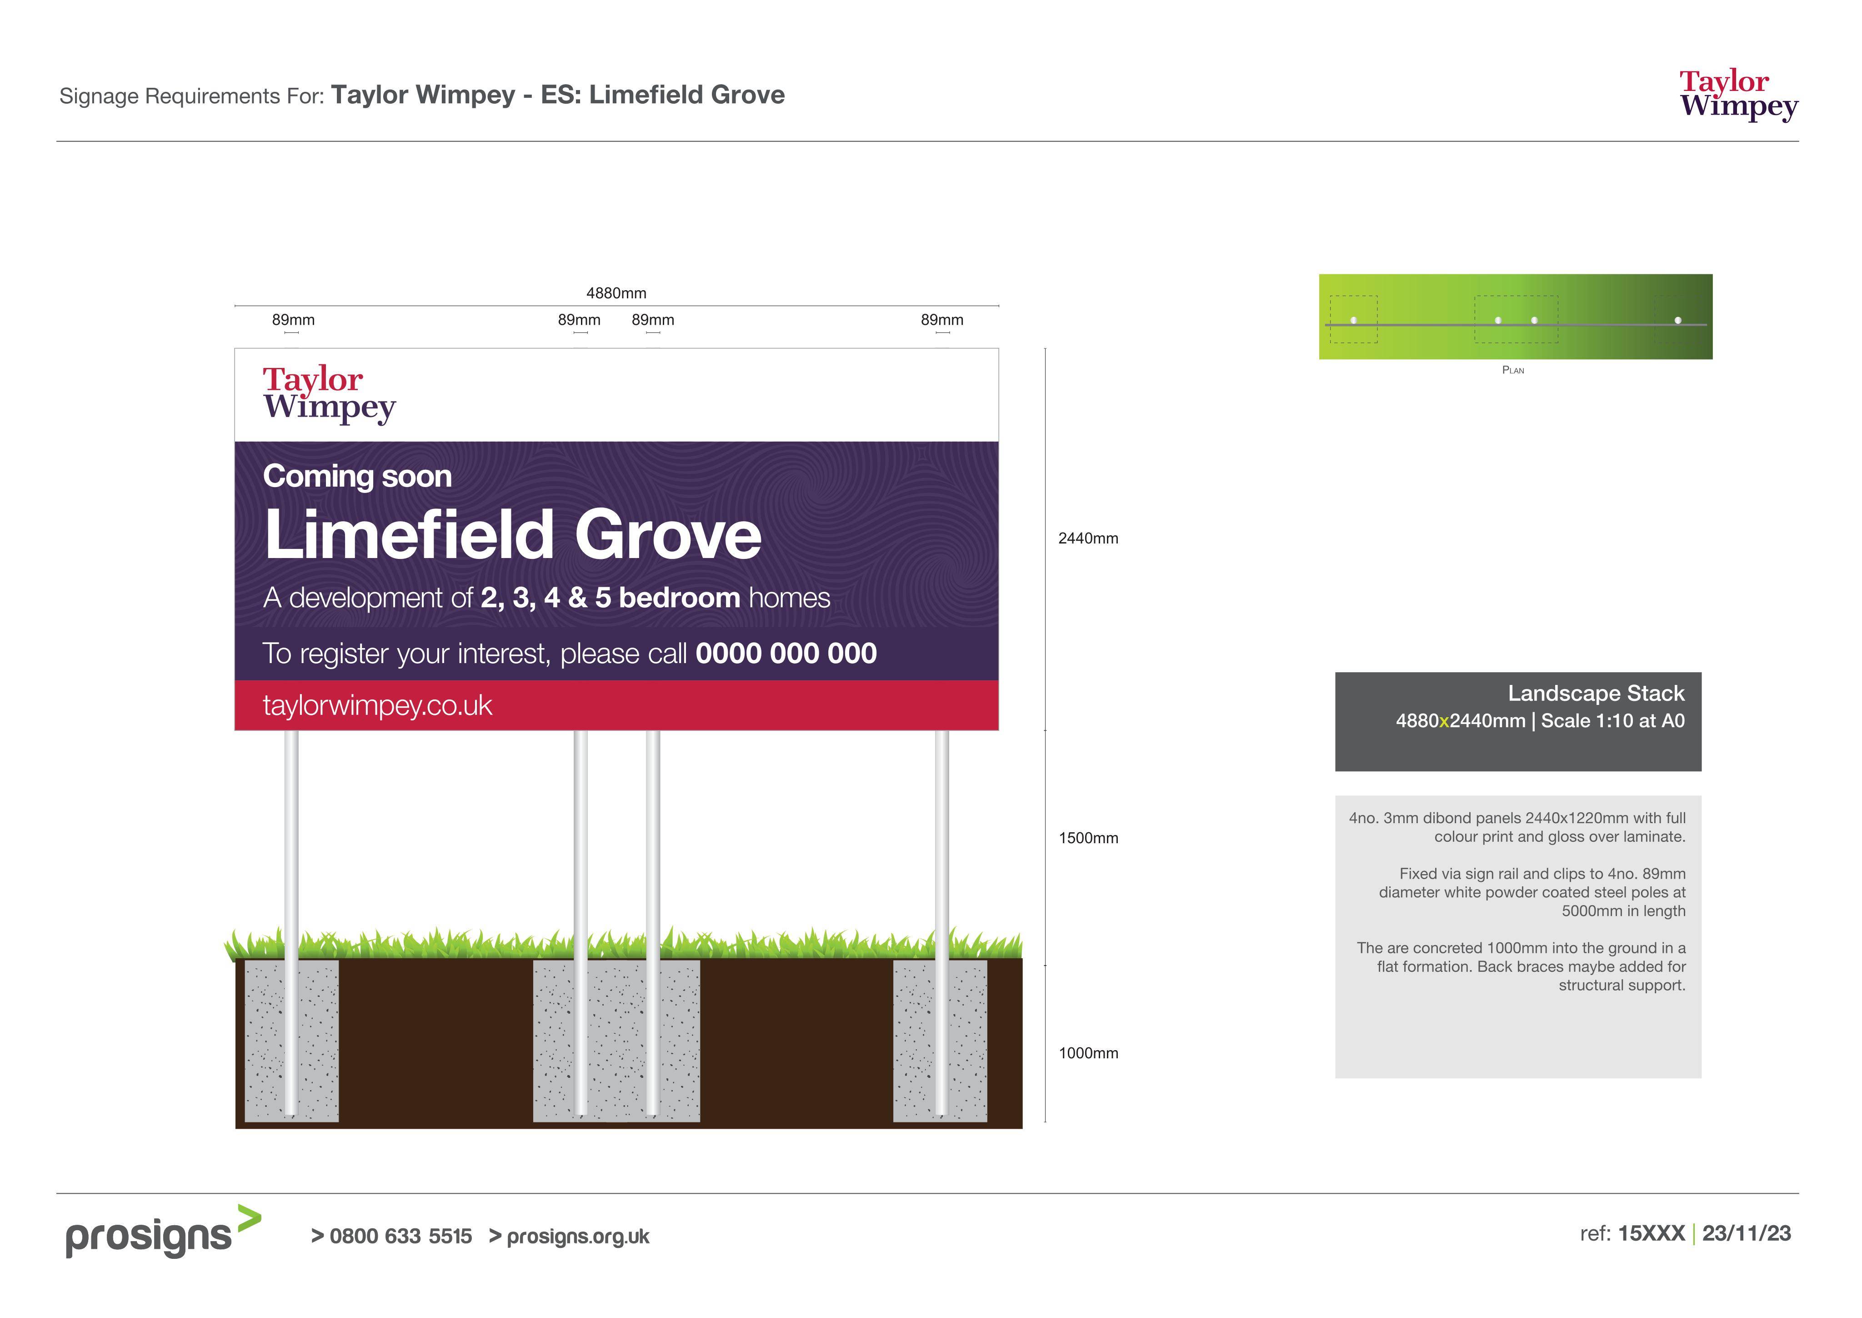Screen dimensions: 1862x1318
Task: Click the '4no. 3mm dibond panels' paragraph
Action: [1517, 827]
